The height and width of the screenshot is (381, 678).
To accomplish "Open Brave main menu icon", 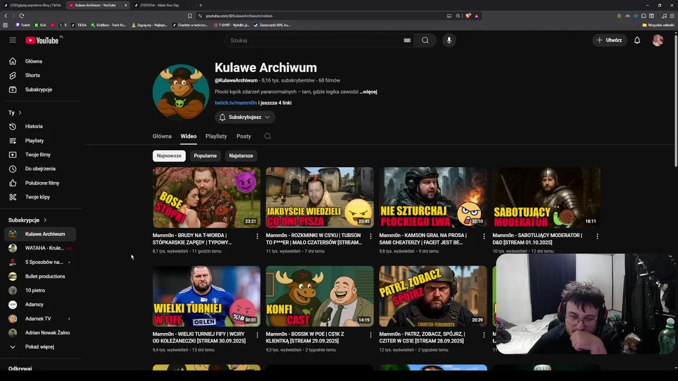I will (672, 16).
